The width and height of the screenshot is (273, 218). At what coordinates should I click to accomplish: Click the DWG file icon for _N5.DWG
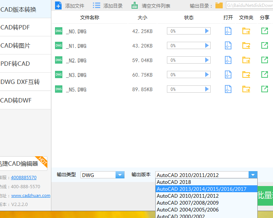click(59, 89)
